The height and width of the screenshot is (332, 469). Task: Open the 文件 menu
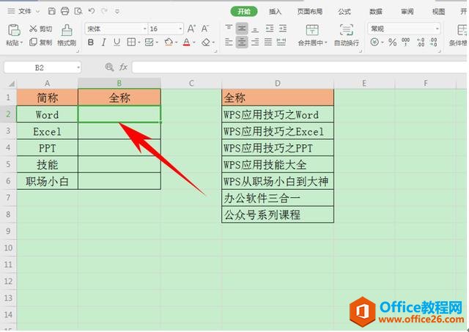24,12
